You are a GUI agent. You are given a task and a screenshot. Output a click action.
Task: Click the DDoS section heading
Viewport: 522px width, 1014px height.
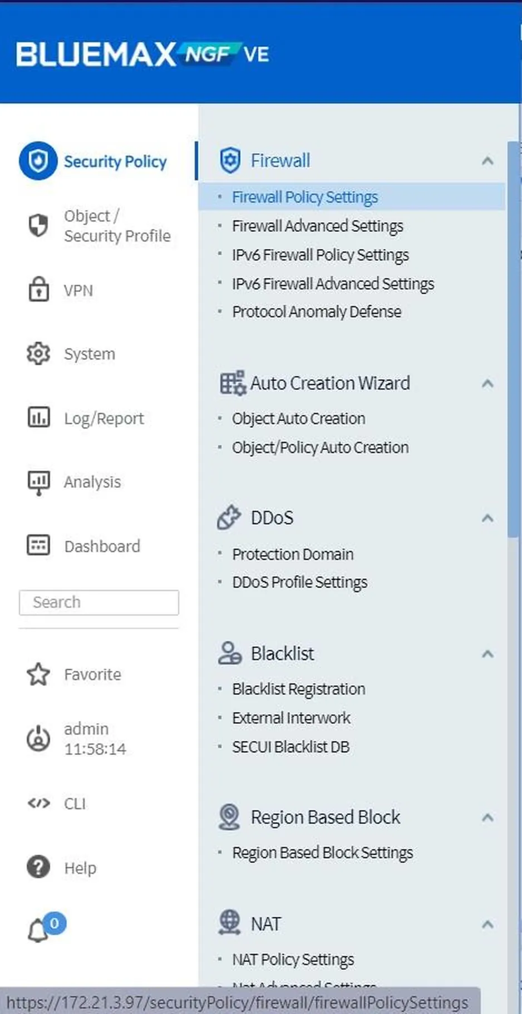[272, 518]
